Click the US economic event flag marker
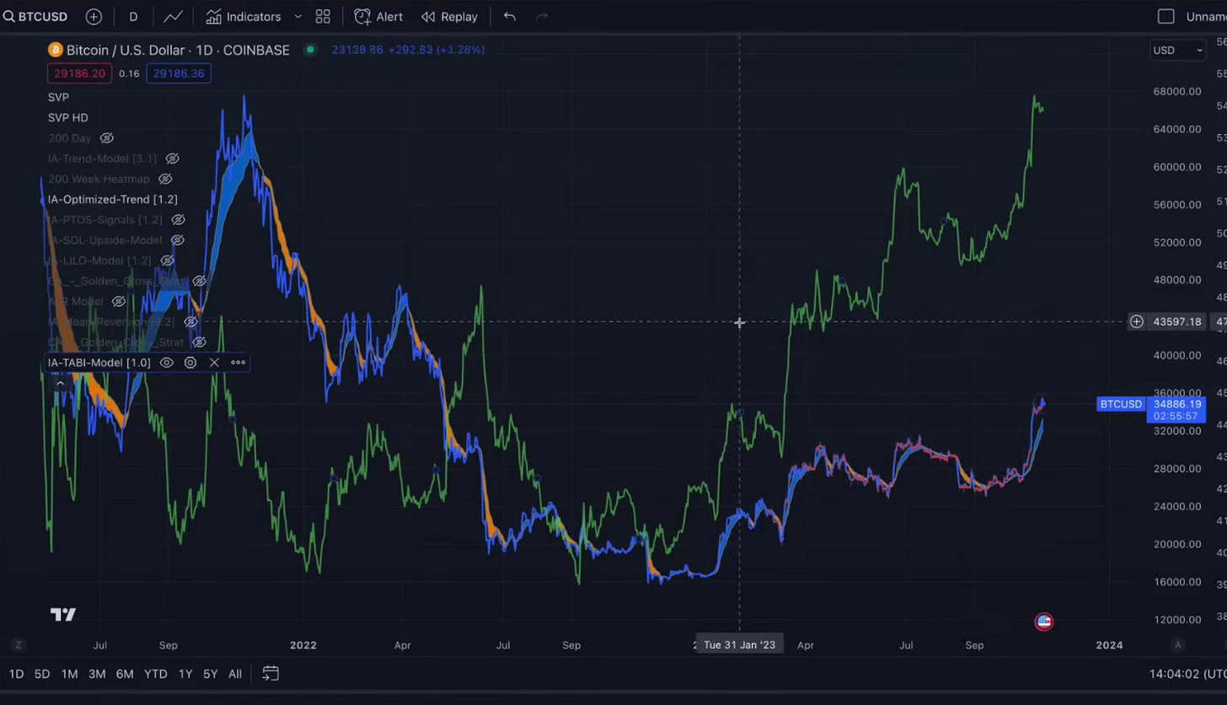Image resolution: width=1227 pixels, height=705 pixels. pos(1044,622)
